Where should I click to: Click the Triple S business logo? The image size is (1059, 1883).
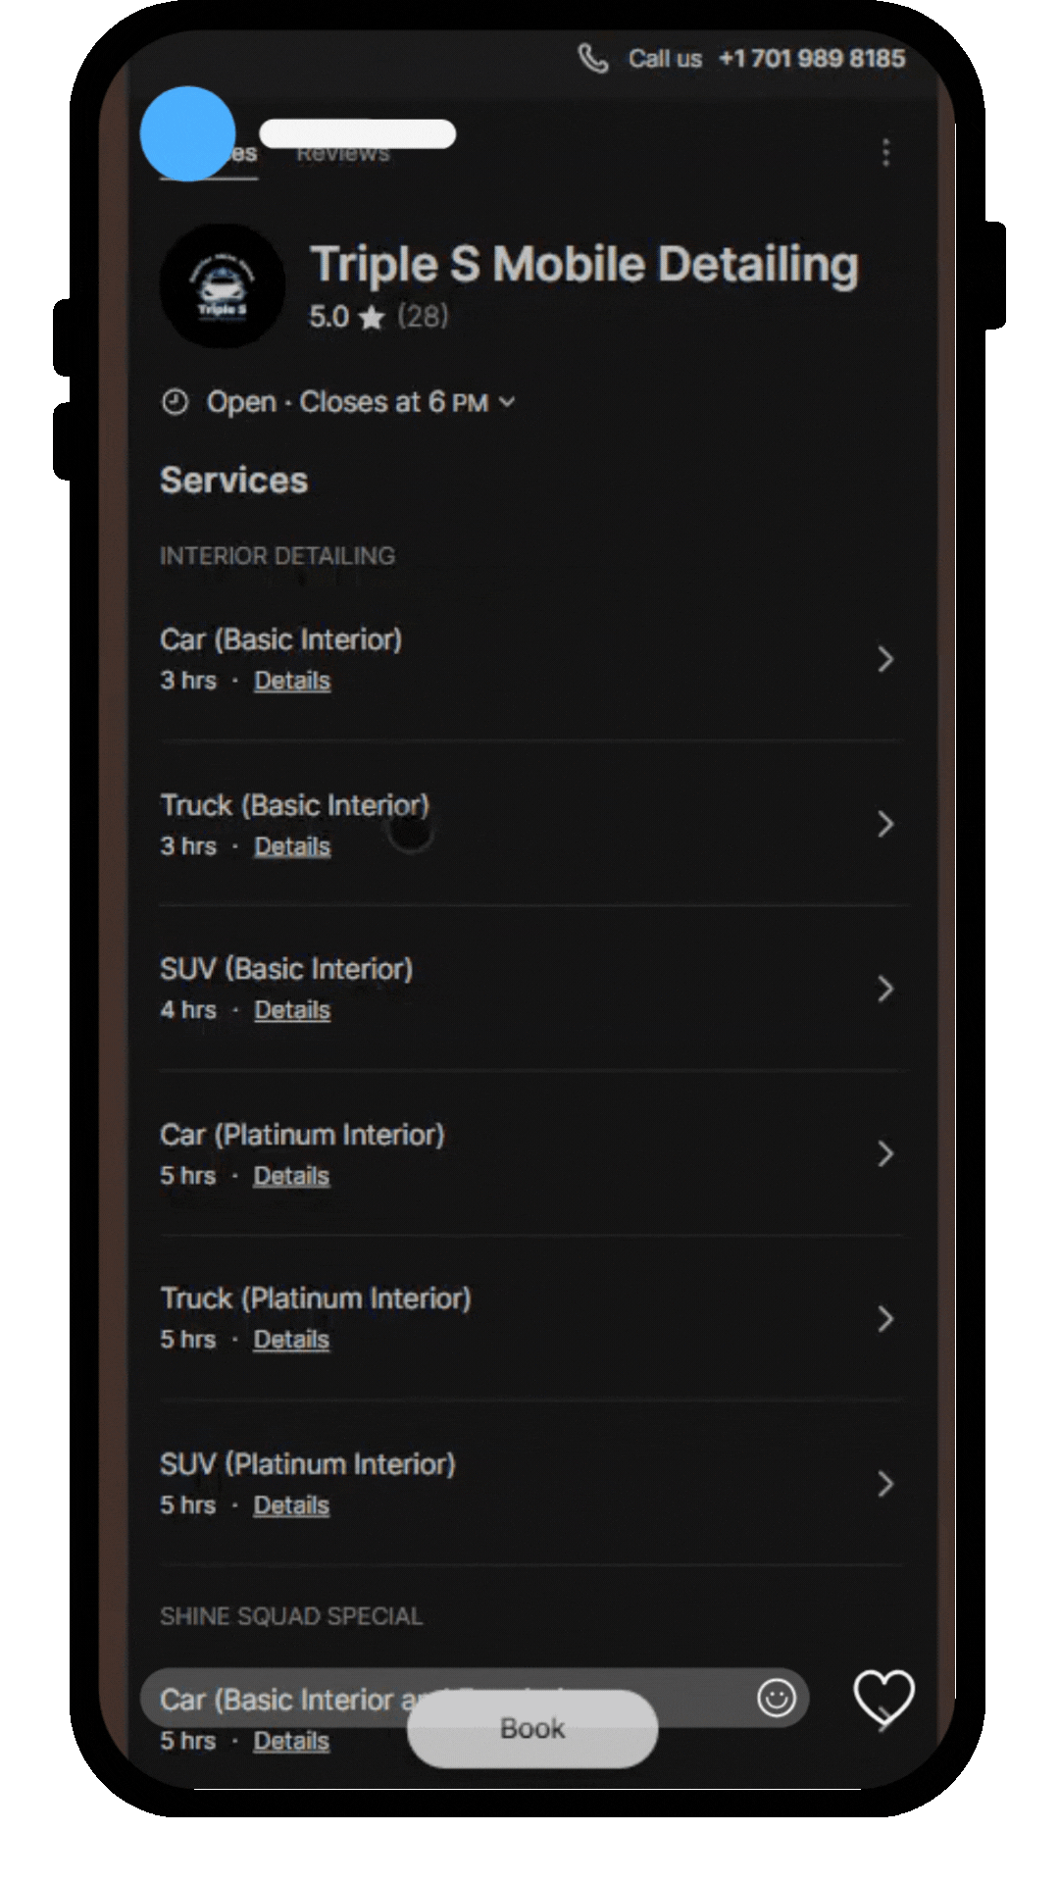tap(223, 286)
